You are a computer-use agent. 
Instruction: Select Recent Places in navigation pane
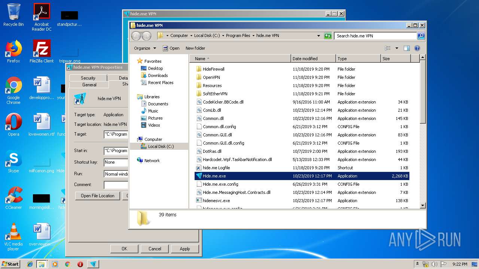[157, 83]
